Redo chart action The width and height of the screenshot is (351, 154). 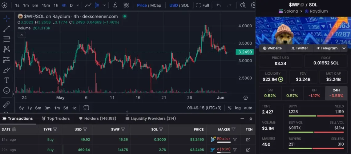coord(229,5)
